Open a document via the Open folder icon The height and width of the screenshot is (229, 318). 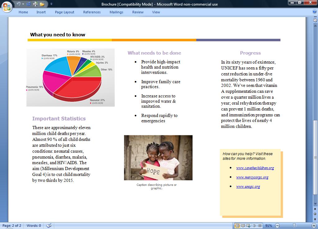(42, 4)
